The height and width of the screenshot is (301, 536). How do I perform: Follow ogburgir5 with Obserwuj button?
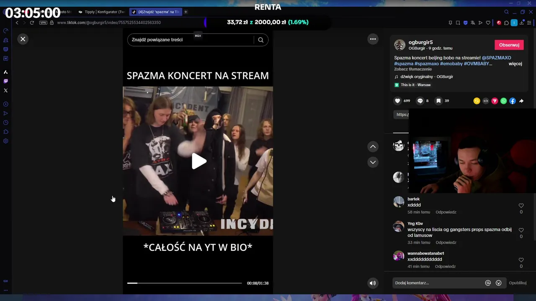click(x=509, y=45)
